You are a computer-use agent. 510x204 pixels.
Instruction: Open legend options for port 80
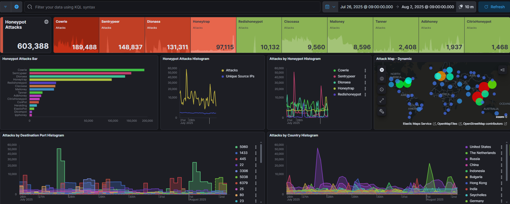[x=256, y=195]
